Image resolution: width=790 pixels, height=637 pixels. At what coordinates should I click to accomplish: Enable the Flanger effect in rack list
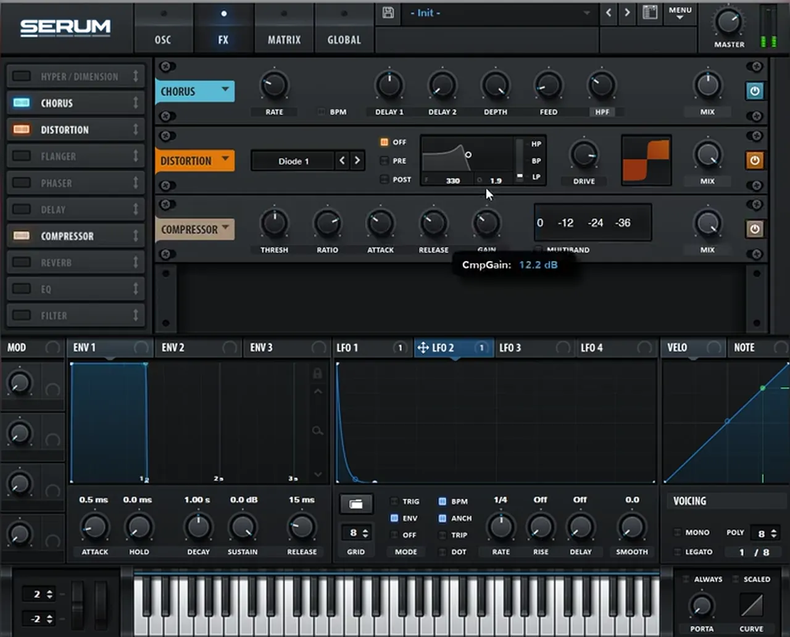point(22,156)
